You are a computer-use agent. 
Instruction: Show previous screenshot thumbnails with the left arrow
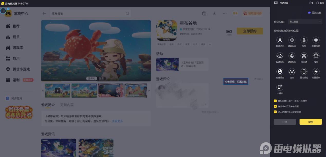[43, 91]
